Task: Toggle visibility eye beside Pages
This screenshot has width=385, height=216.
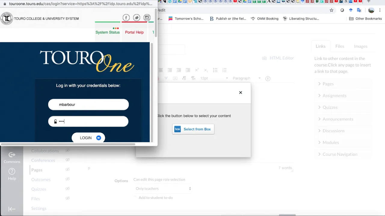Action: (68, 169)
